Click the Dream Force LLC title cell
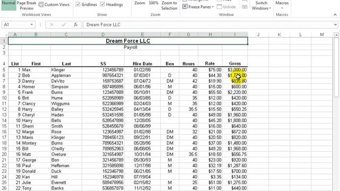 (128, 41)
